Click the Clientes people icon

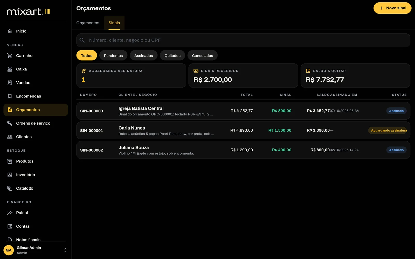10,137
